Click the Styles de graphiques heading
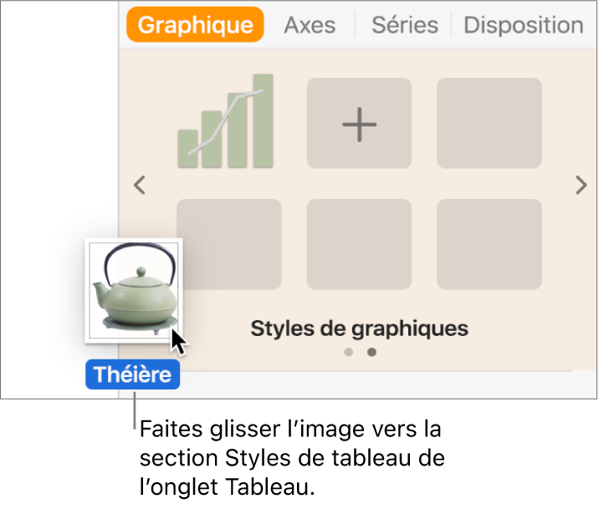Screen dimensions: 599x509 point(359,328)
